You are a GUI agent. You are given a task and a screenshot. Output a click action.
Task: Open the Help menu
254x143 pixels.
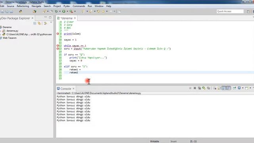[x=108, y=6]
